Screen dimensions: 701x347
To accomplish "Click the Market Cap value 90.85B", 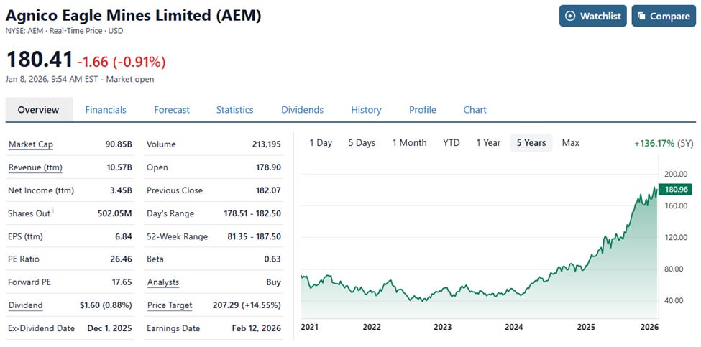I will tap(119, 144).
